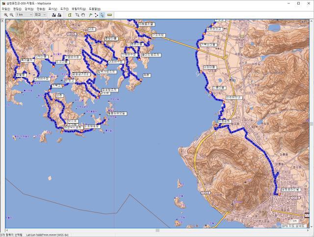The width and height of the screenshot is (314, 237).
Task: Open the 도움말(H) menu
Action: click(95, 9)
